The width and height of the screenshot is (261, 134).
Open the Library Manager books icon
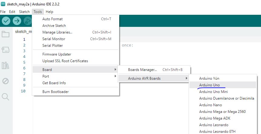(x=5, y=65)
